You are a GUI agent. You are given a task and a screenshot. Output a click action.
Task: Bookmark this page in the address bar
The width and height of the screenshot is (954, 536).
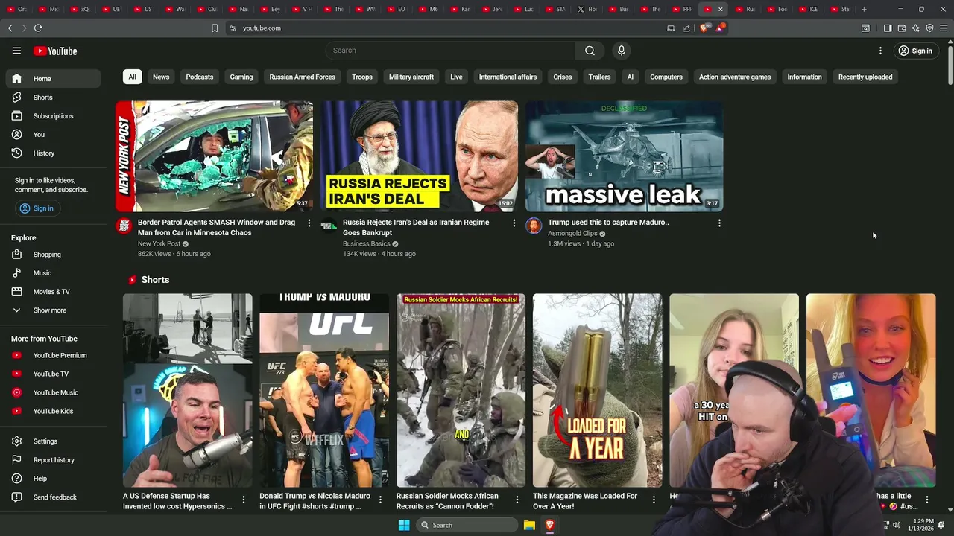215,28
